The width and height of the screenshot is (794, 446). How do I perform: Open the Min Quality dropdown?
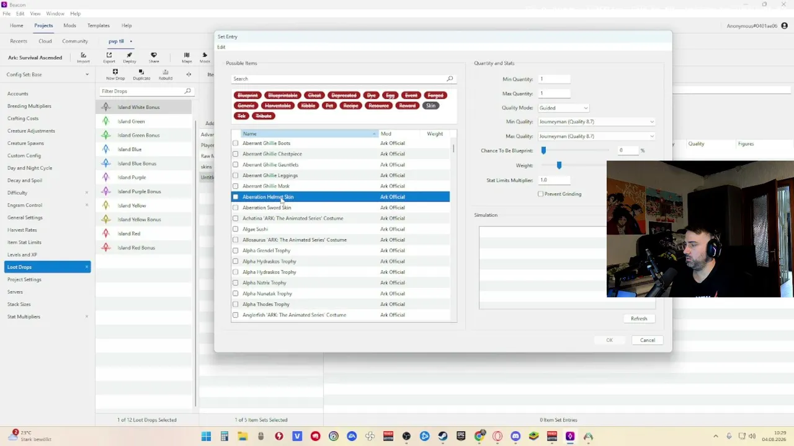click(596, 121)
